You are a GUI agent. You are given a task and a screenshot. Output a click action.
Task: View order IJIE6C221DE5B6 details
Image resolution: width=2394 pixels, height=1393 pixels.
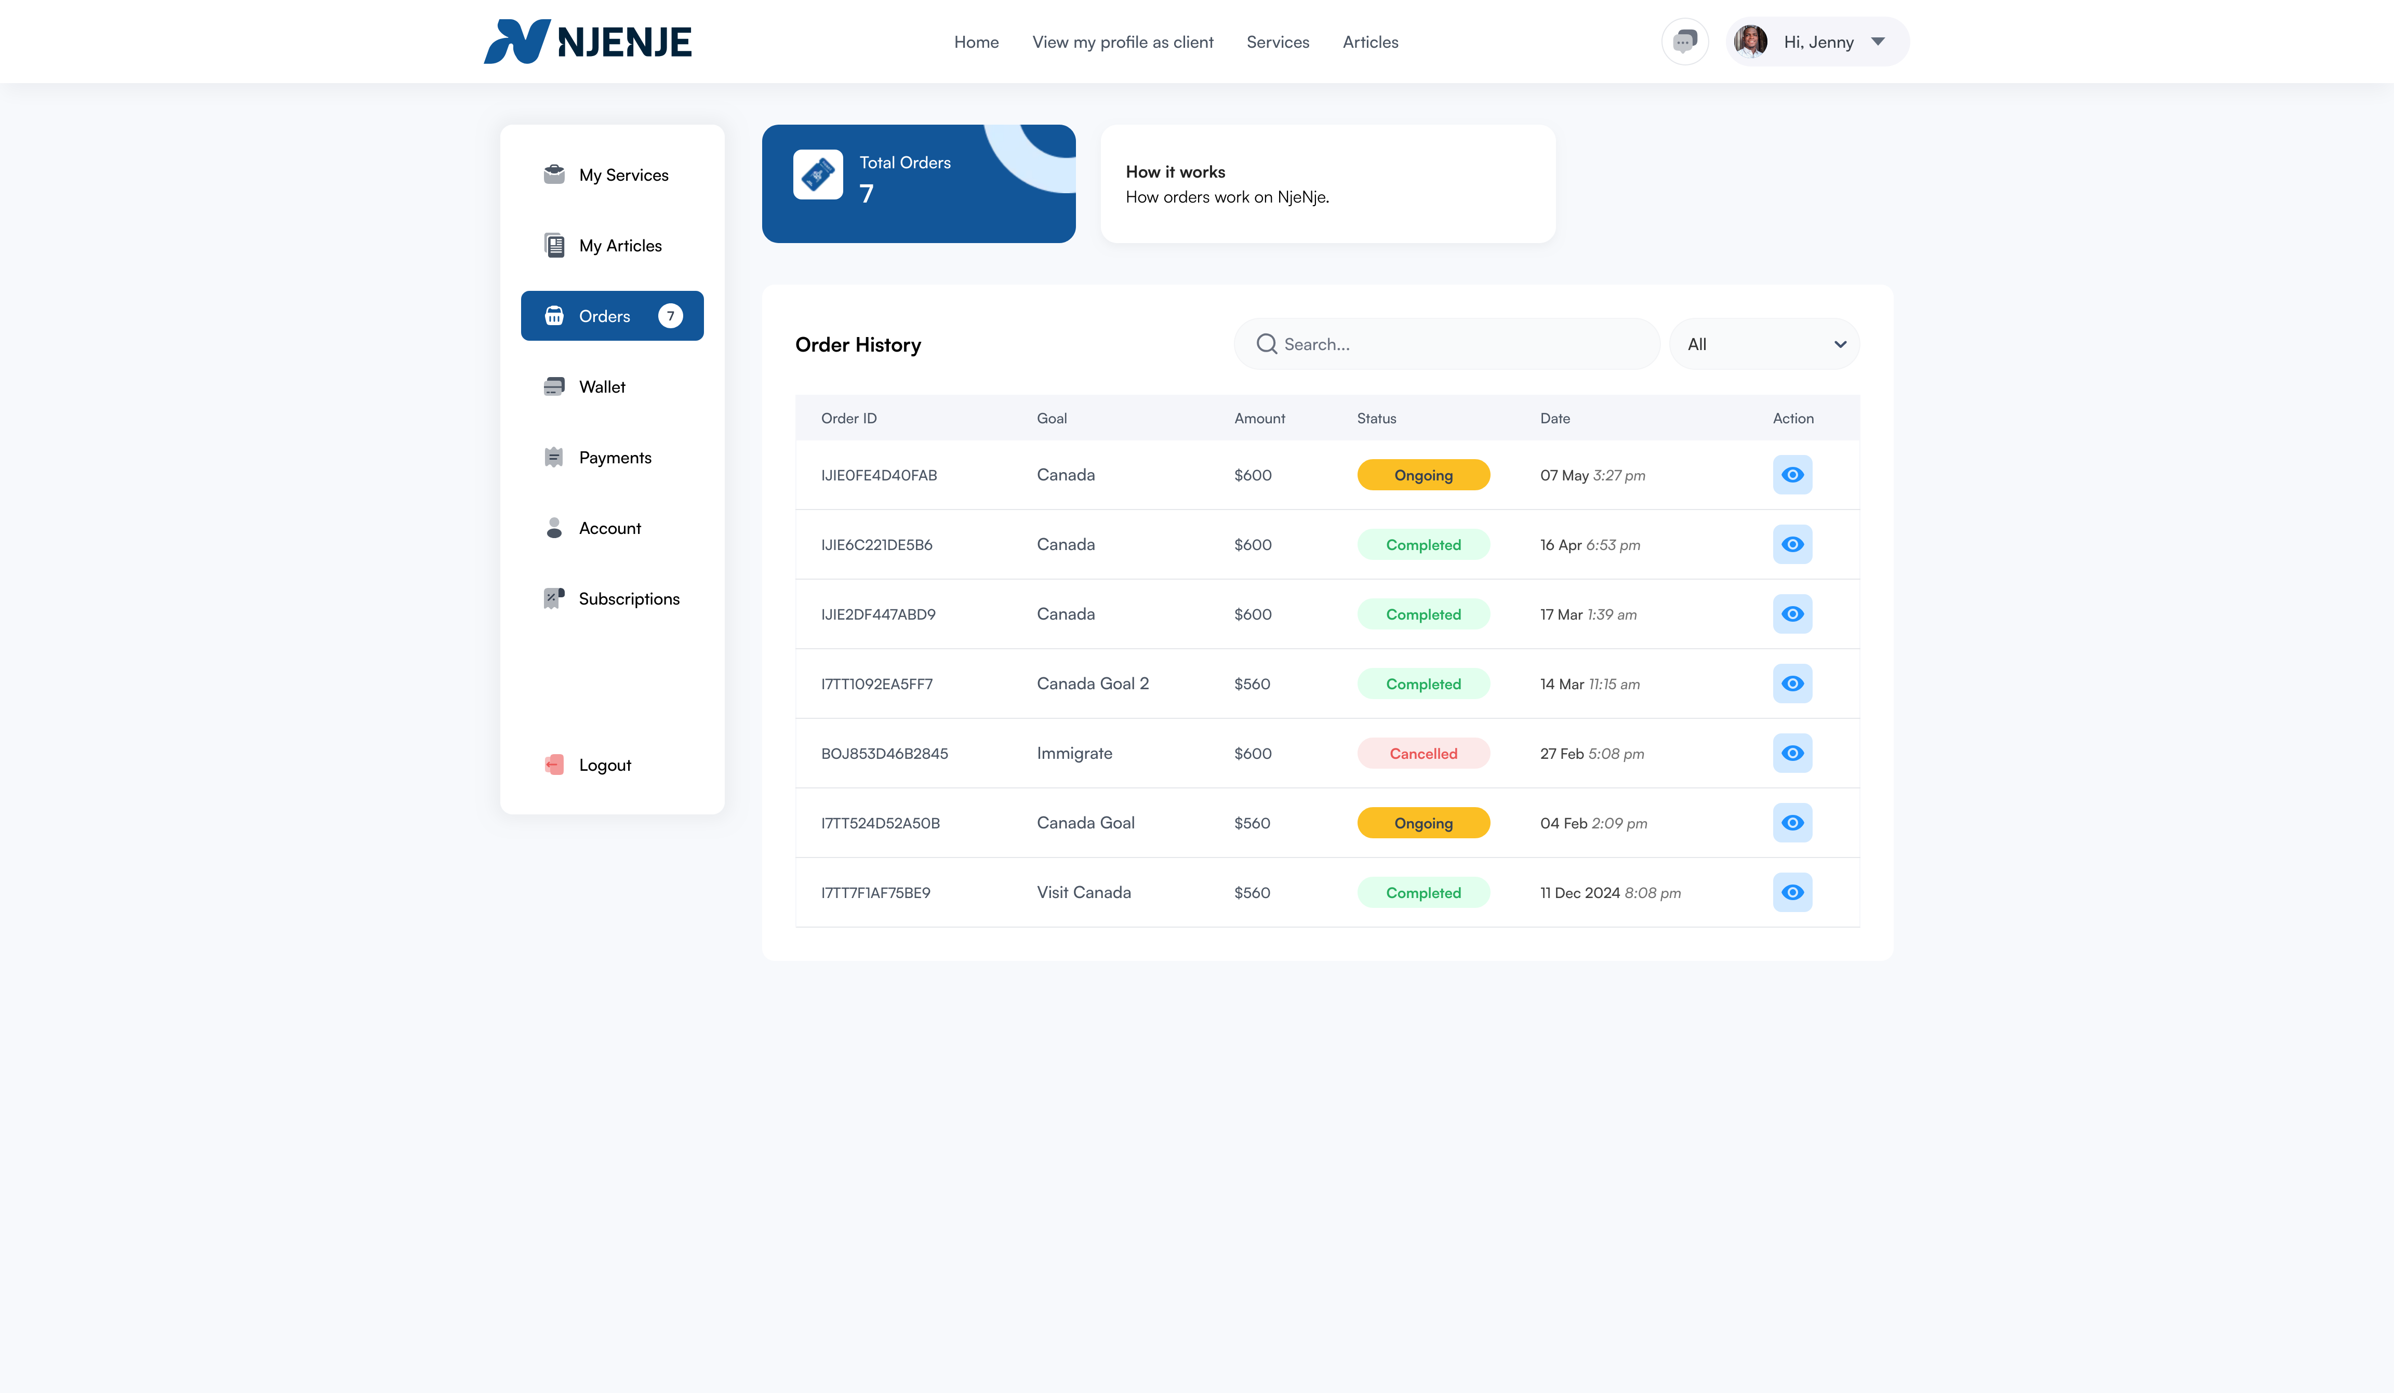1792,544
